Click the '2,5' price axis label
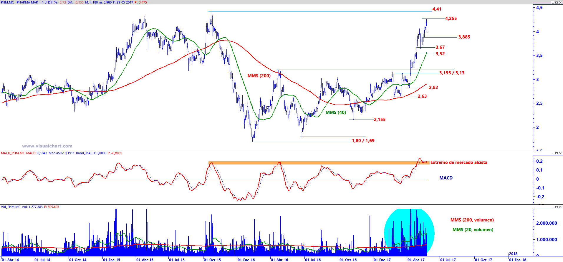This screenshot has height=262, width=563. 539,103
